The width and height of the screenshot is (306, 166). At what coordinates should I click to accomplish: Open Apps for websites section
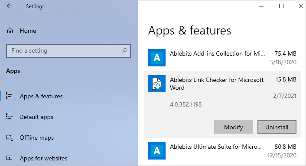pyautogui.click(x=43, y=158)
